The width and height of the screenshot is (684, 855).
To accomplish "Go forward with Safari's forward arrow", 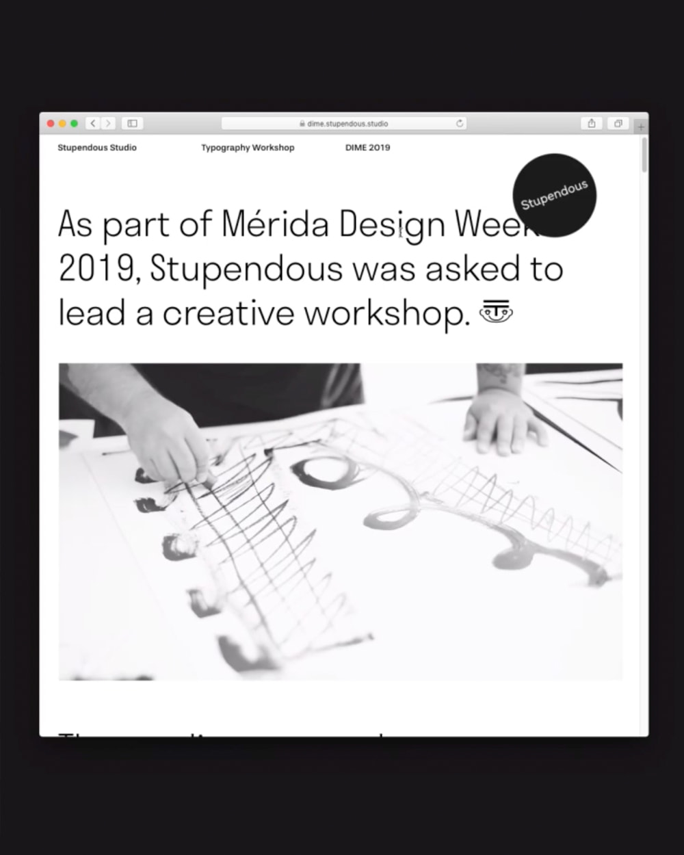I will tap(107, 124).
